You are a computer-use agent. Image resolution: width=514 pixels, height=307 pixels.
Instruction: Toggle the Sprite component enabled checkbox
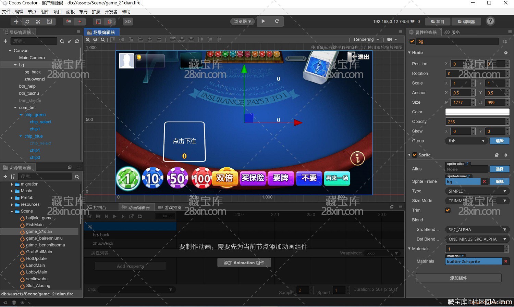click(x=415, y=155)
